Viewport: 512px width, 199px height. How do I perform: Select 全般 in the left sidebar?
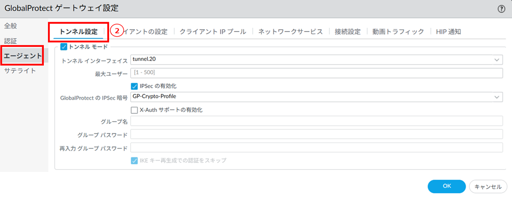[11, 26]
